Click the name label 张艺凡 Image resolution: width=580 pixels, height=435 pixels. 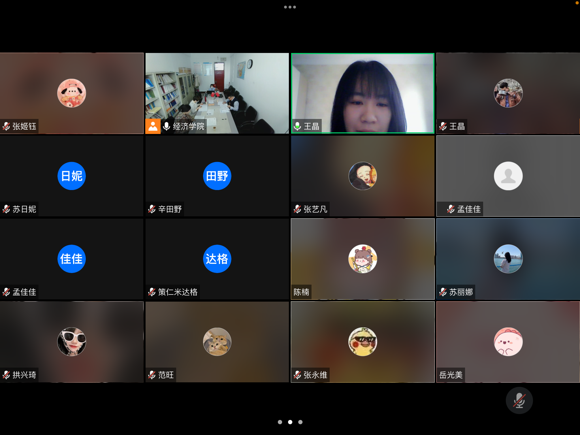coord(315,209)
